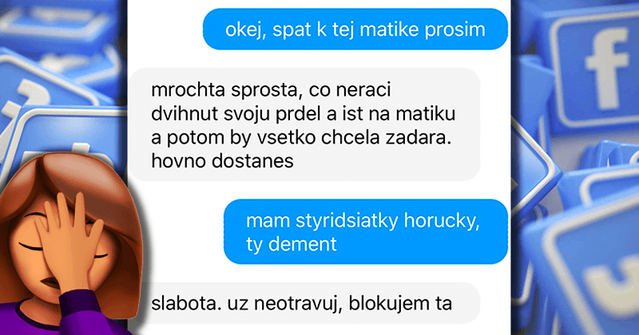
Task: Click the word 'horucky,' in blue bubble
Action: point(442,221)
